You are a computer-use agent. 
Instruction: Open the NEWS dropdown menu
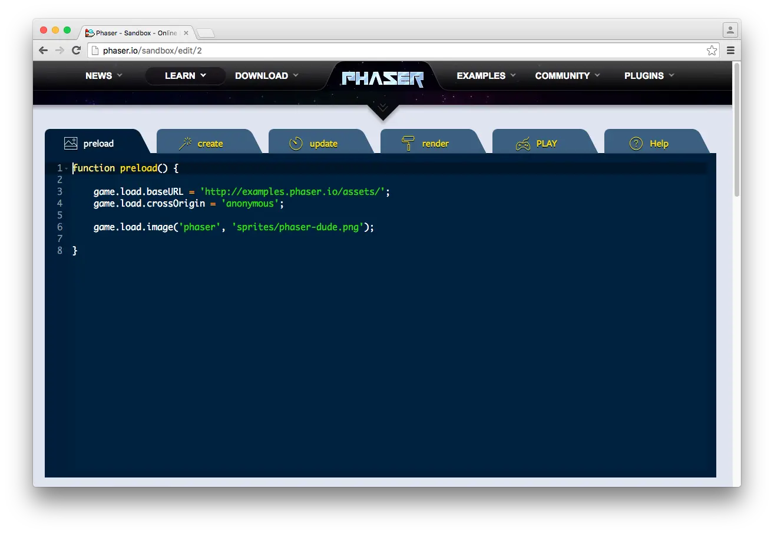[104, 75]
